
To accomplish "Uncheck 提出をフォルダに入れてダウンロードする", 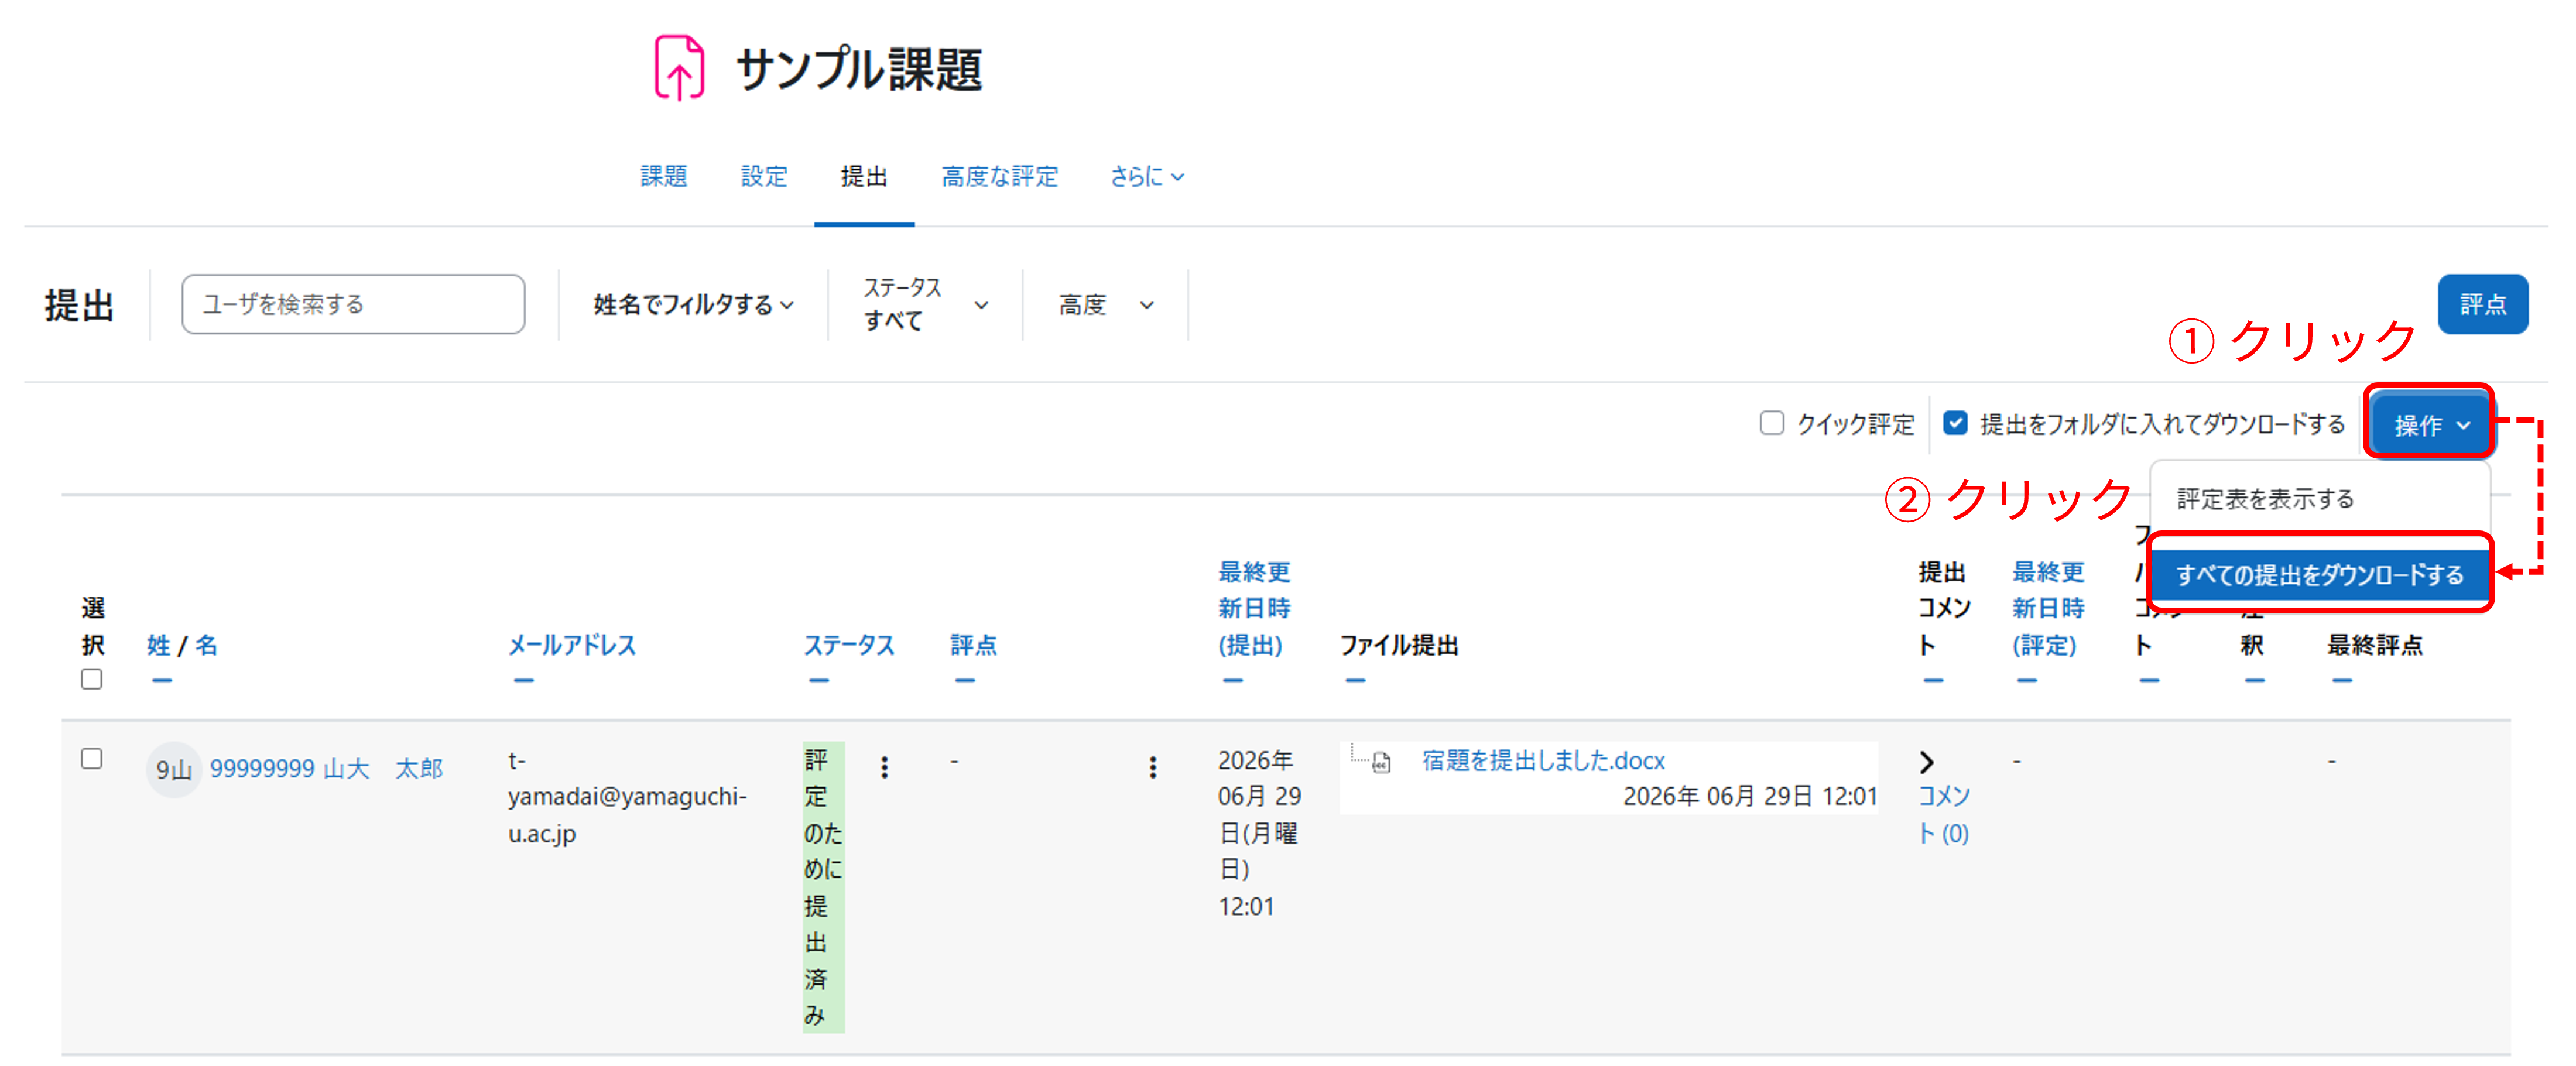I will [x=1955, y=423].
